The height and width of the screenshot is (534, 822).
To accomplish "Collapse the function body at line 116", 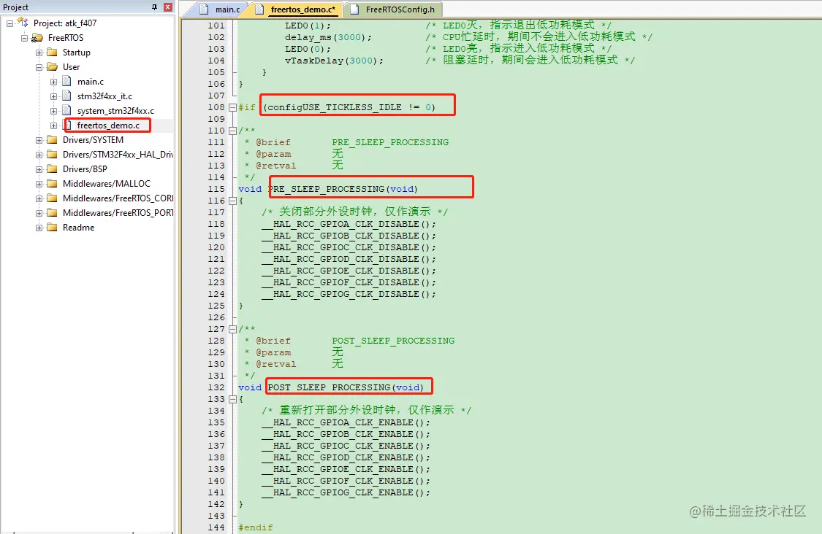I will pos(233,201).
